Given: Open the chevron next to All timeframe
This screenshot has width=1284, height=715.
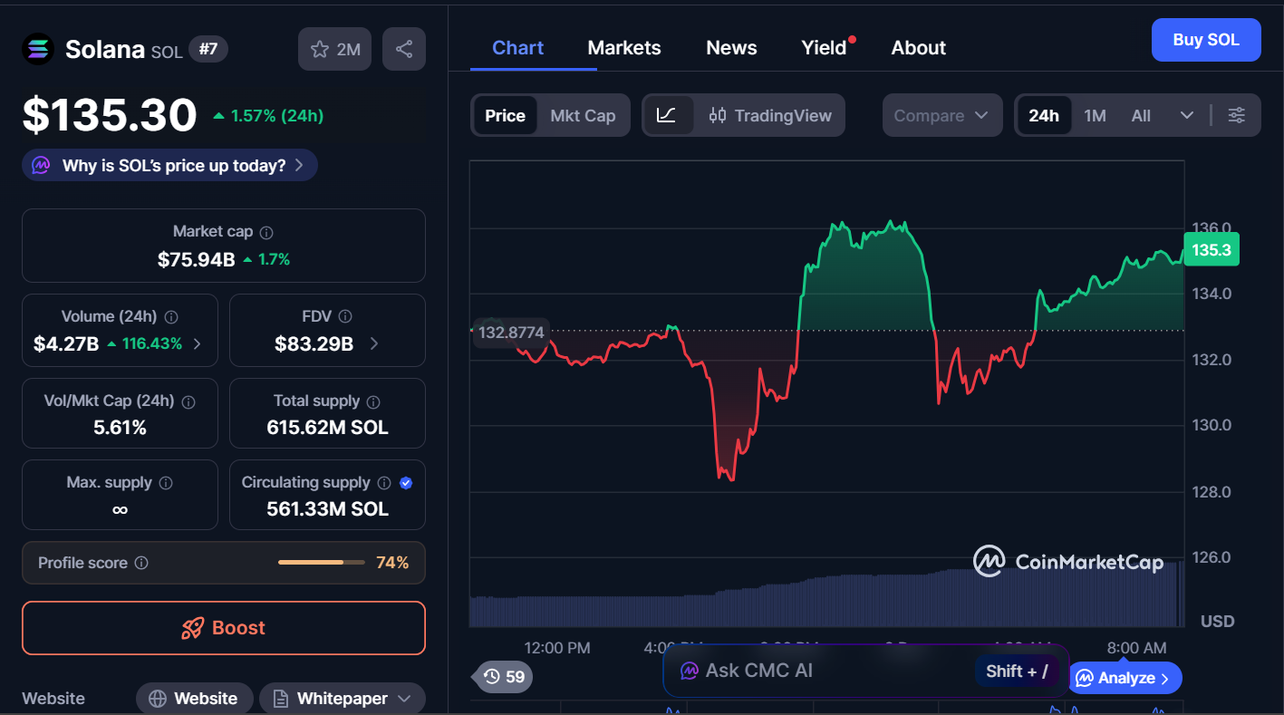Looking at the screenshot, I should click(x=1187, y=115).
